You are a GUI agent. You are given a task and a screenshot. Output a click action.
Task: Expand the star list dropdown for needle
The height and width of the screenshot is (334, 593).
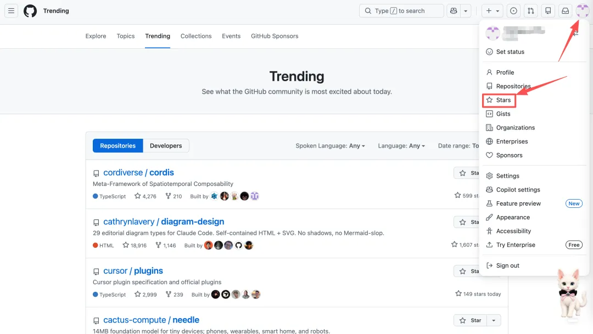pyautogui.click(x=494, y=320)
